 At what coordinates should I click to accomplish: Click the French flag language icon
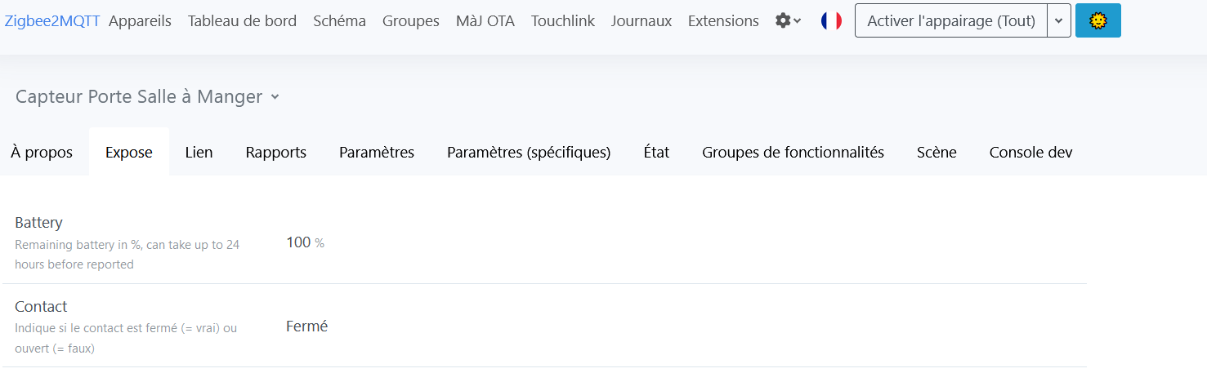click(x=831, y=21)
